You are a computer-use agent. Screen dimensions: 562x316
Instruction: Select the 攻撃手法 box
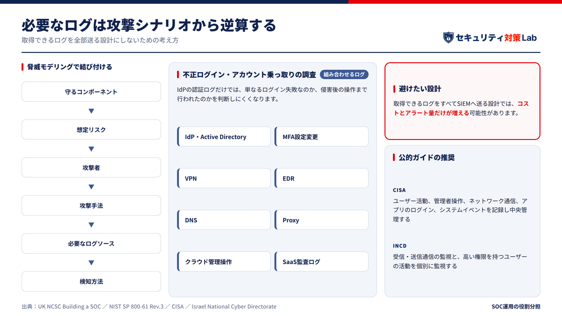tap(91, 206)
